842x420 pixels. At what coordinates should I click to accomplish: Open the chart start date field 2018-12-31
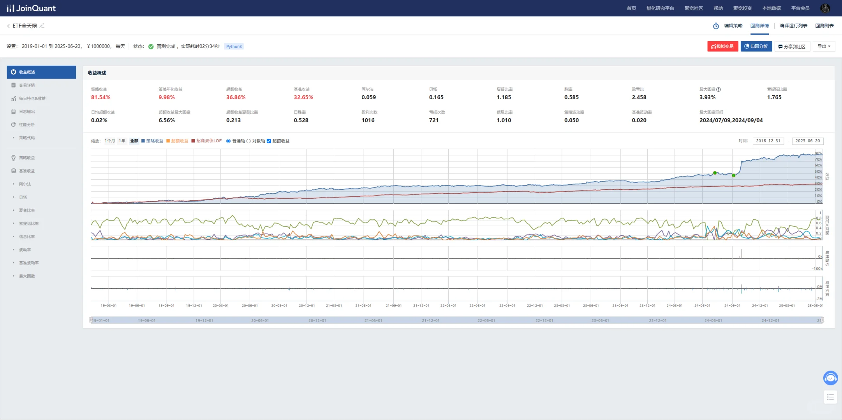point(768,141)
